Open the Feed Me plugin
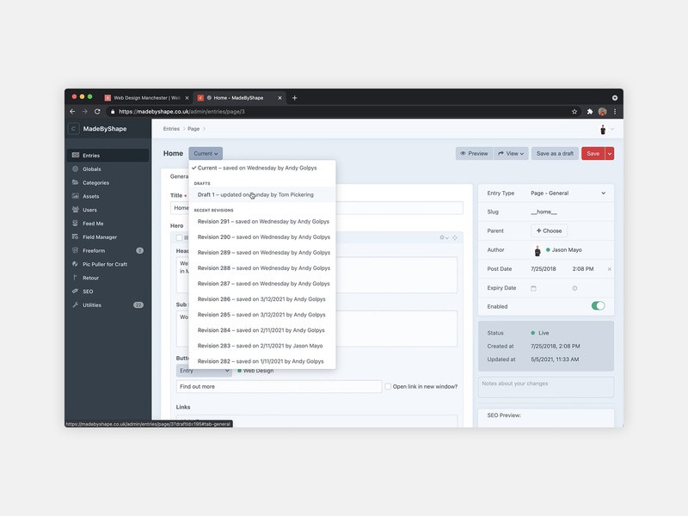 click(x=89, y=223)
